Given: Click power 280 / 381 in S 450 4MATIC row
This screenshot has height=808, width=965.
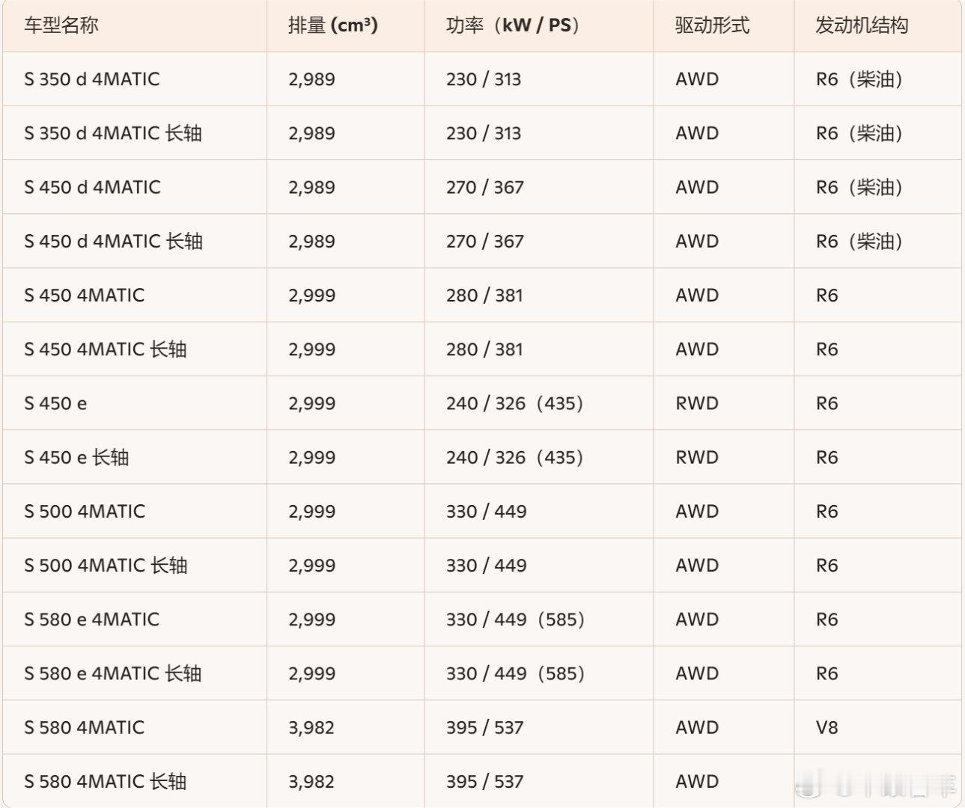Looking at the screenshot, I should coord(484,295).
